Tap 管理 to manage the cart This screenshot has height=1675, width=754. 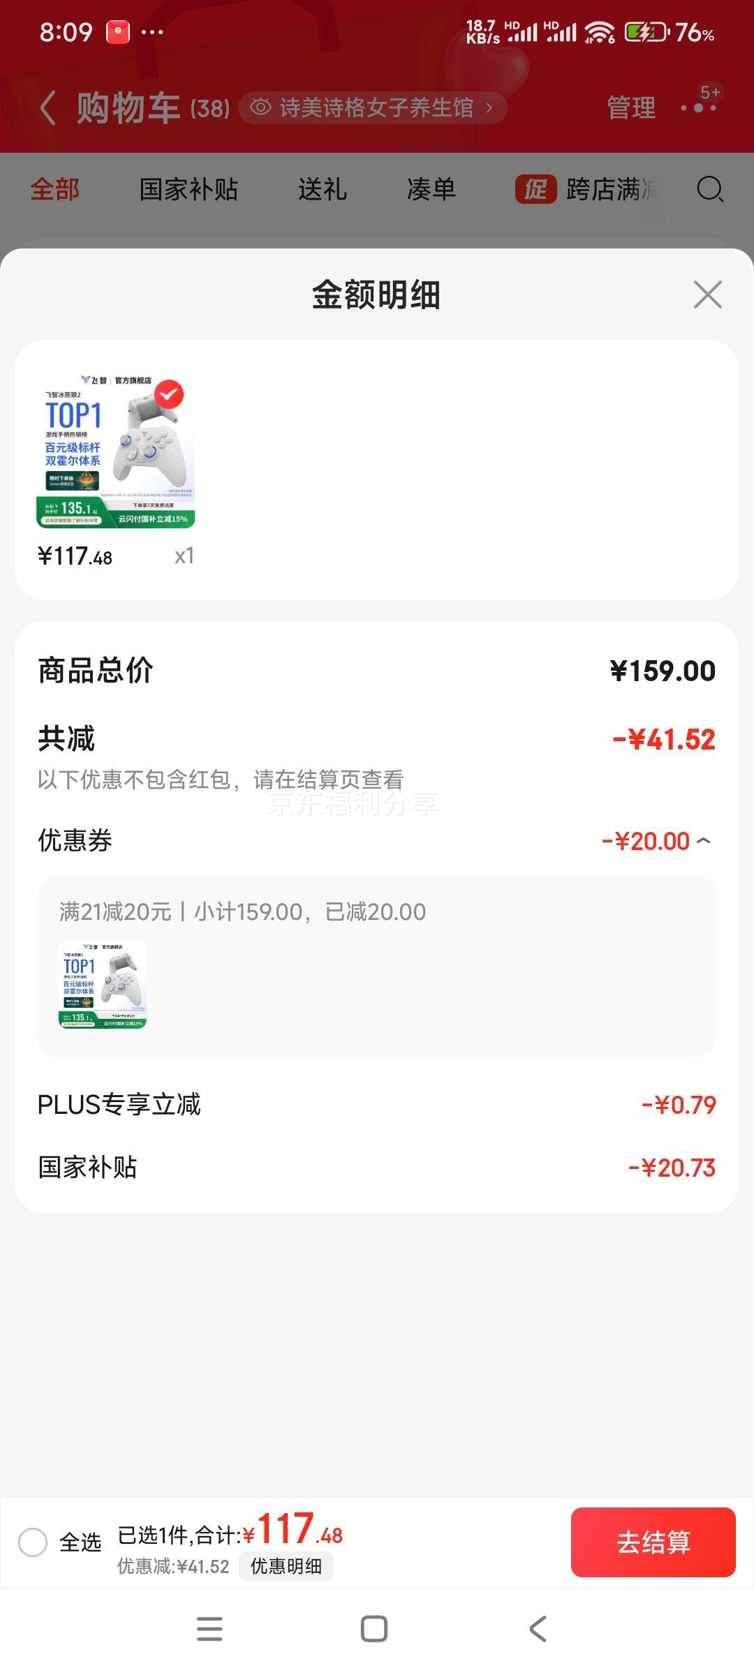pos(631,107)
